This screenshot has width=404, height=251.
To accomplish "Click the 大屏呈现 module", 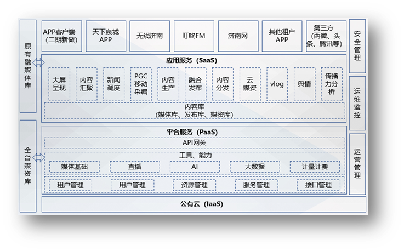I will (59, 84).
